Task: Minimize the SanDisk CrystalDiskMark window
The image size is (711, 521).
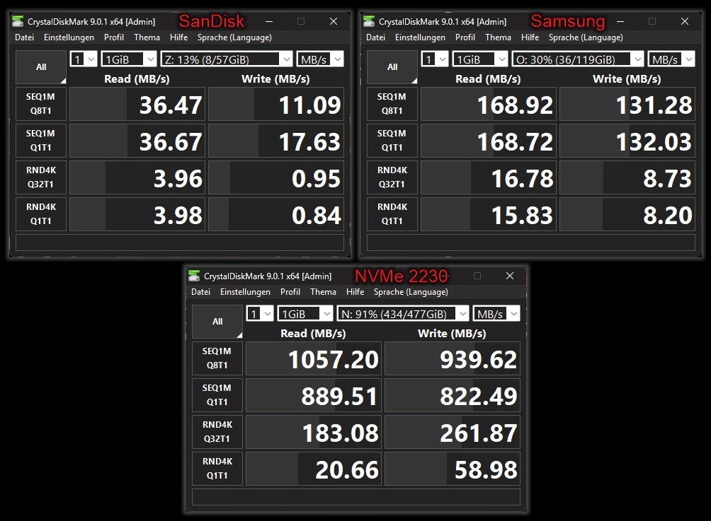Action: 269,21
